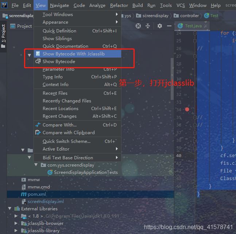Toggle the breakpoint on line 34
The height and width of the screenshot is (234, 236).
(x=187, y=109)
